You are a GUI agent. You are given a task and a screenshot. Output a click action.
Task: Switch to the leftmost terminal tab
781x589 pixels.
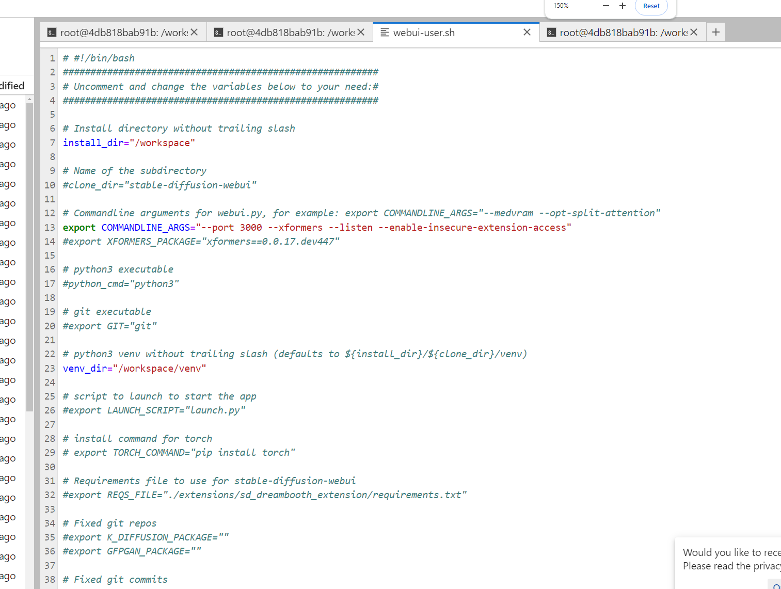point(123,33)
